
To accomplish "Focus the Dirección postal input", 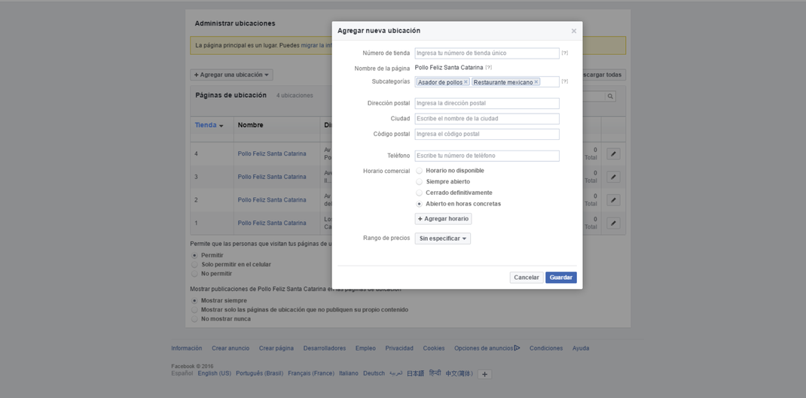I will [487, 103].
